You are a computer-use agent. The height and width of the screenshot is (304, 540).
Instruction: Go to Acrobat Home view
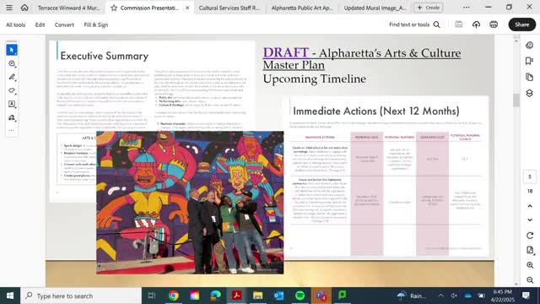click(x=24, y=8)
